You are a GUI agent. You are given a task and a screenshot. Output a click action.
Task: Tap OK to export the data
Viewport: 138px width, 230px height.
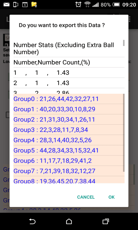coord(112,197)
